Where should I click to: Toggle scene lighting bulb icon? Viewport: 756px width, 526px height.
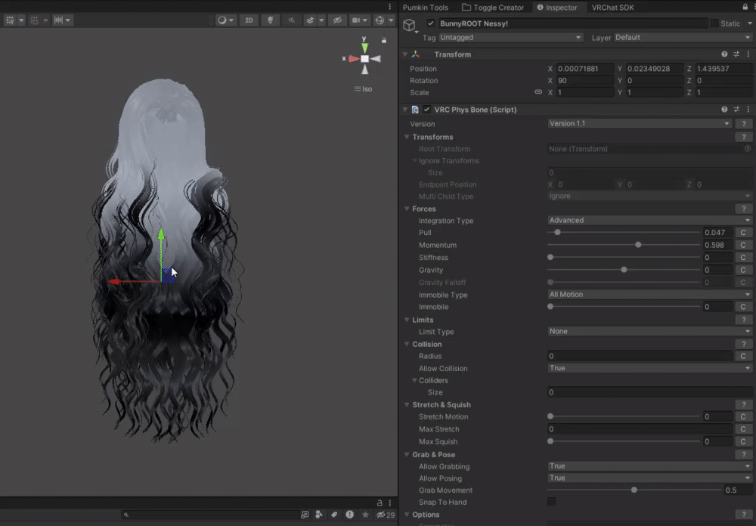270,20
